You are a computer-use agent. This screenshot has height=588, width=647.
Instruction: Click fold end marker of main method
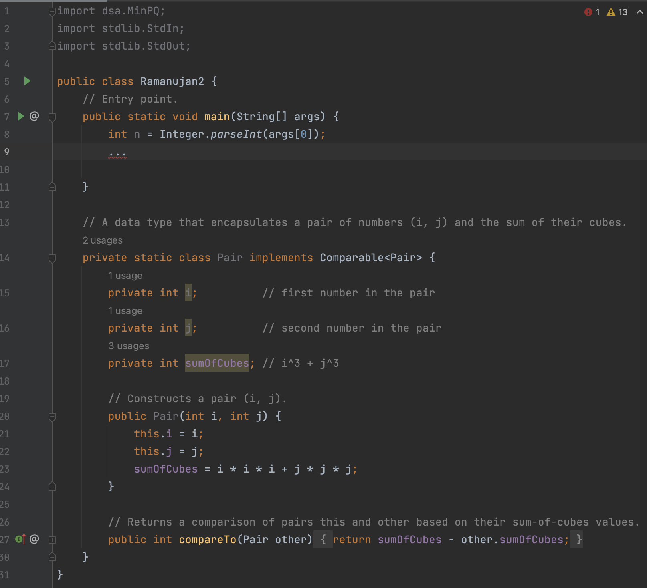click(x=52, y=187)
